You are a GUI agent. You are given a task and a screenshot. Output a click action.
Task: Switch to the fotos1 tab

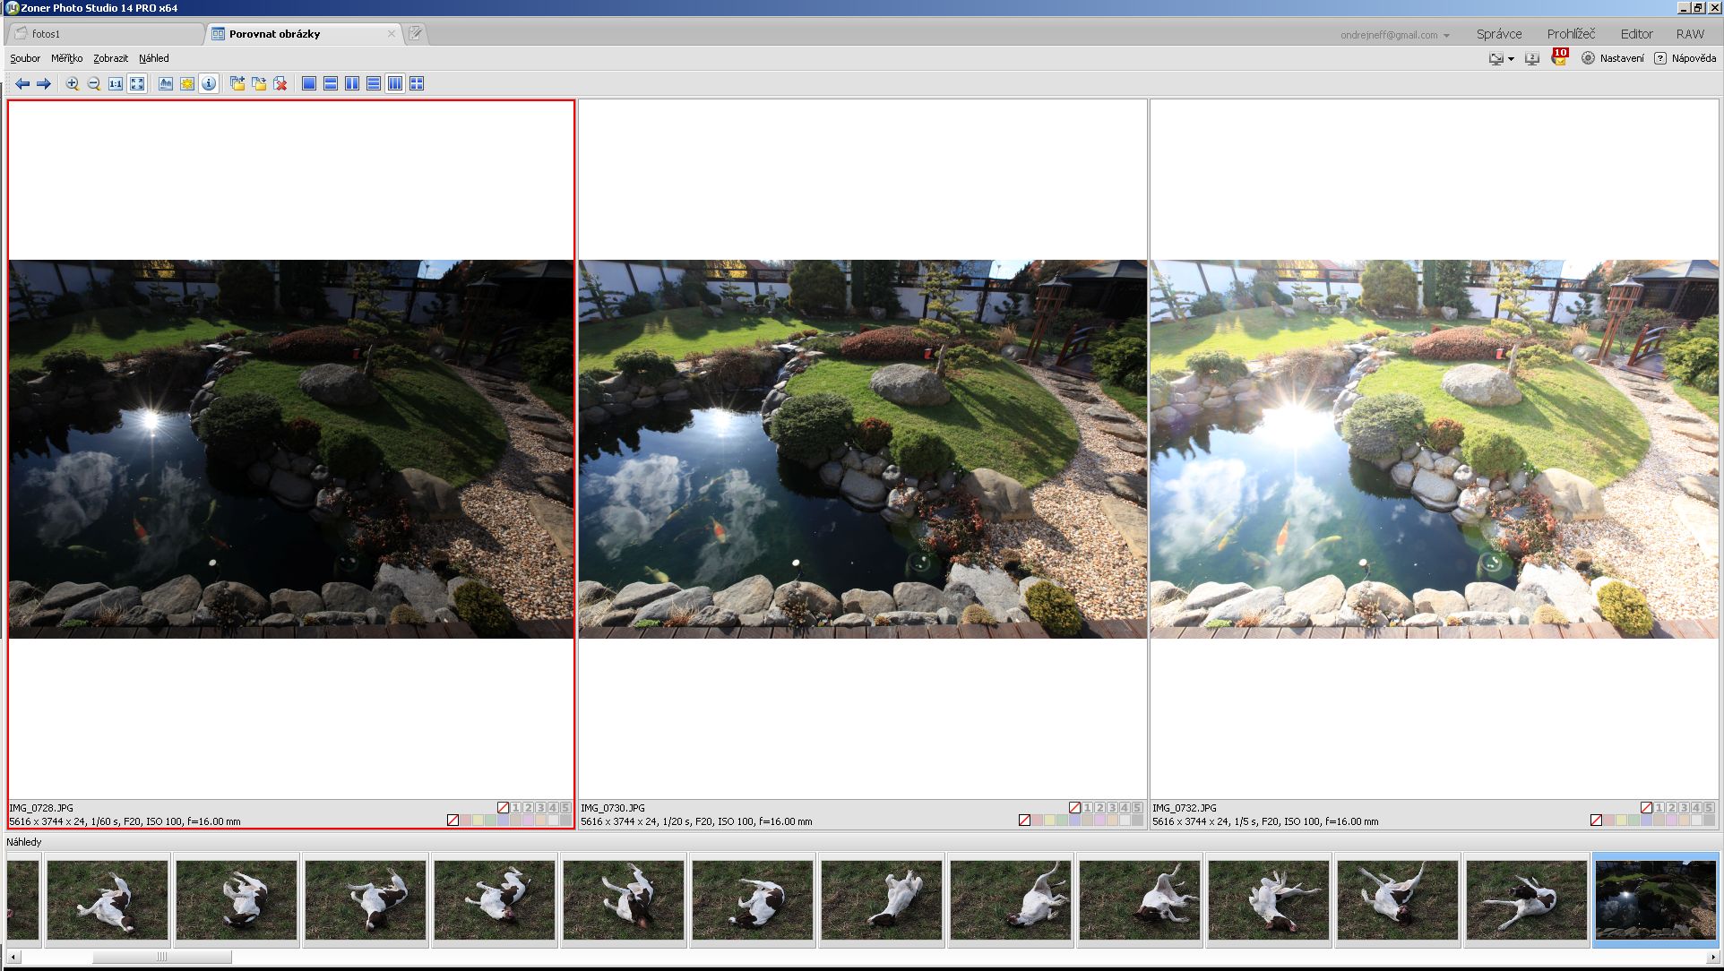[47, 34]
